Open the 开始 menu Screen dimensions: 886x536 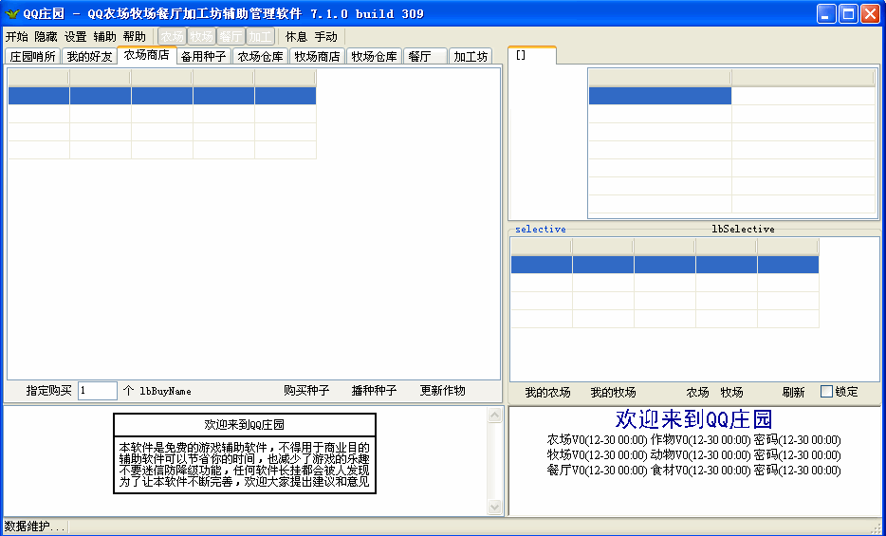click(16, 37)
